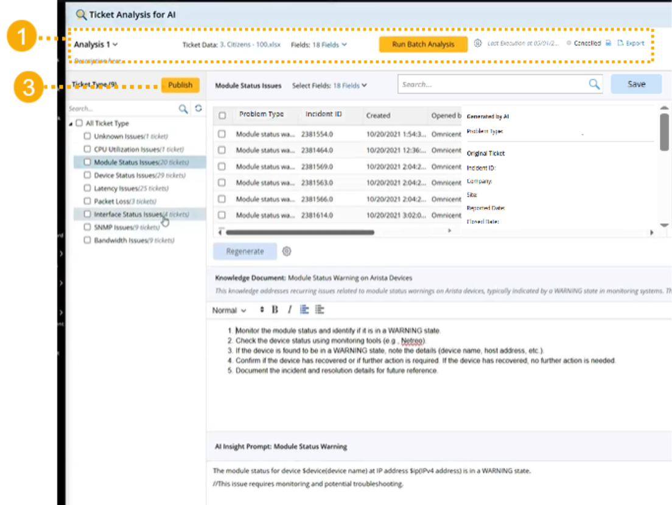Collapse the All Ticket Type tree
Image resolution: width=672 pixels, height=505 pixels.
pos(71,124)
